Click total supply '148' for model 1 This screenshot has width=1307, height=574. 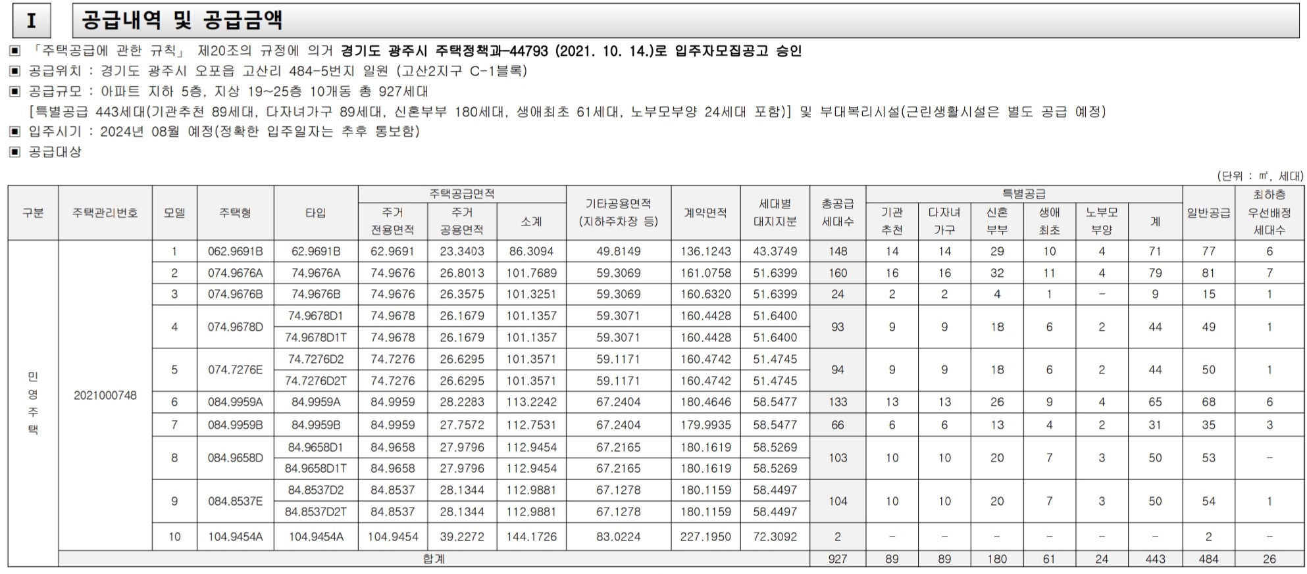click(838, 251)
